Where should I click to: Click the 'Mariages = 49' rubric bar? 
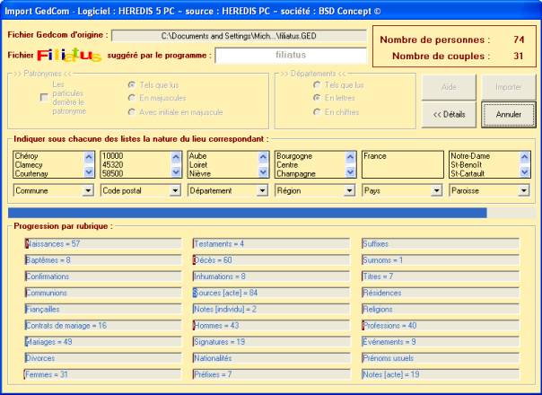[103, 342]
